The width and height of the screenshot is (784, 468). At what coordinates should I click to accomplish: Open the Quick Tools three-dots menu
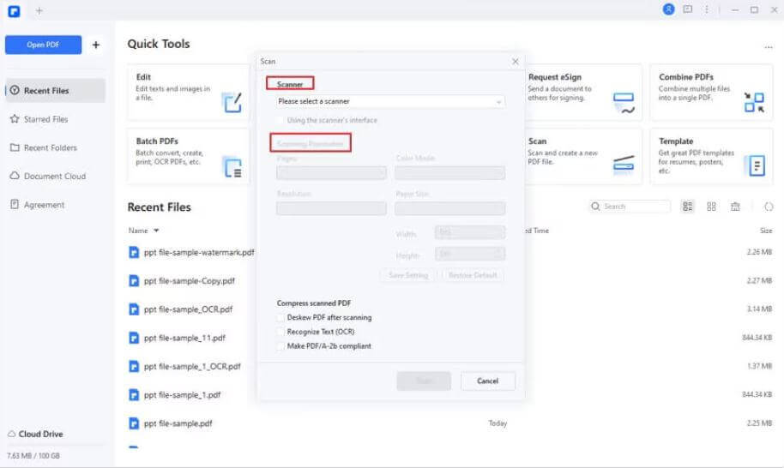pyautogui.click(x=769, y=48)
